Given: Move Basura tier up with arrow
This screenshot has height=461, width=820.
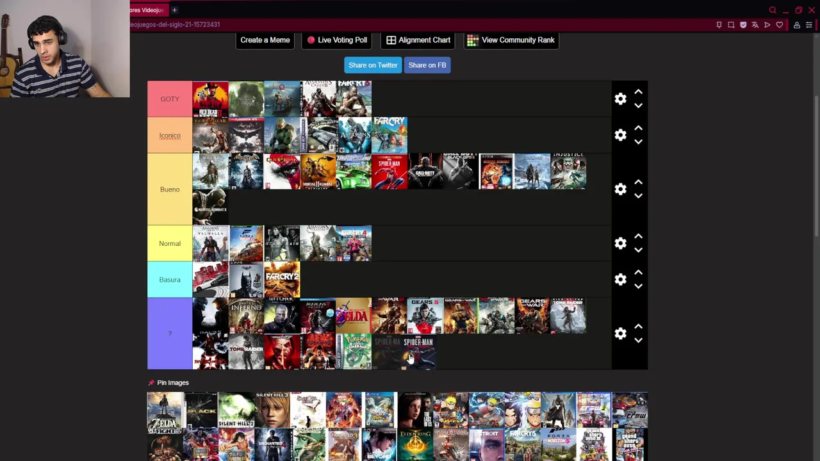Looking at the screenshot, I should [638, 272].
